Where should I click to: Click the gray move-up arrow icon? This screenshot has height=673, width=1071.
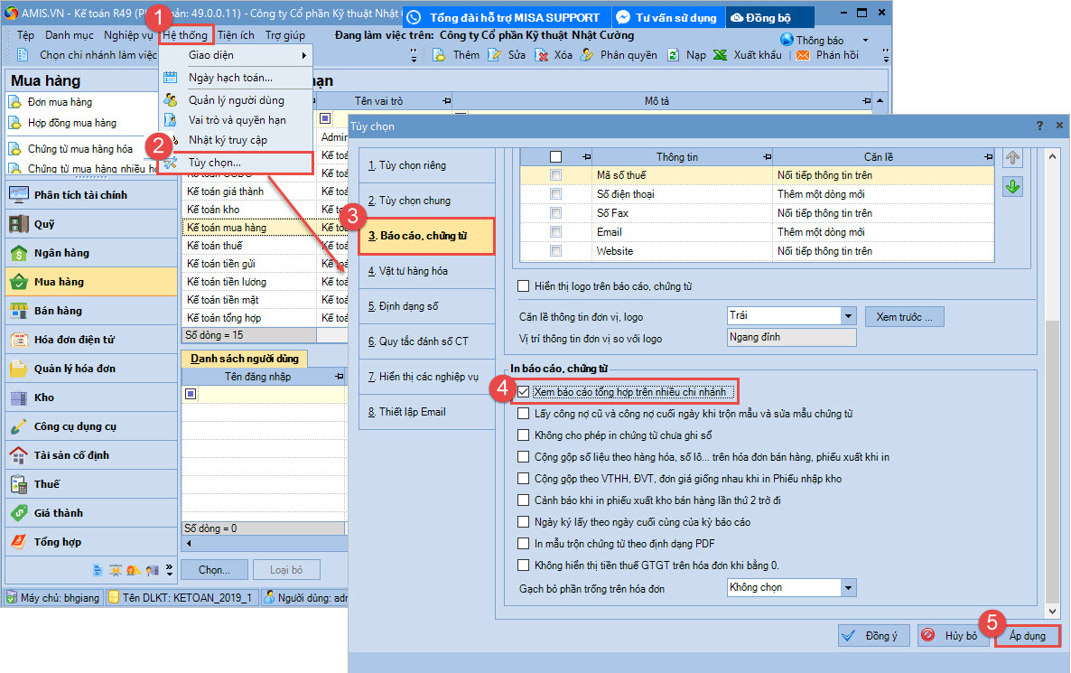1012,158
